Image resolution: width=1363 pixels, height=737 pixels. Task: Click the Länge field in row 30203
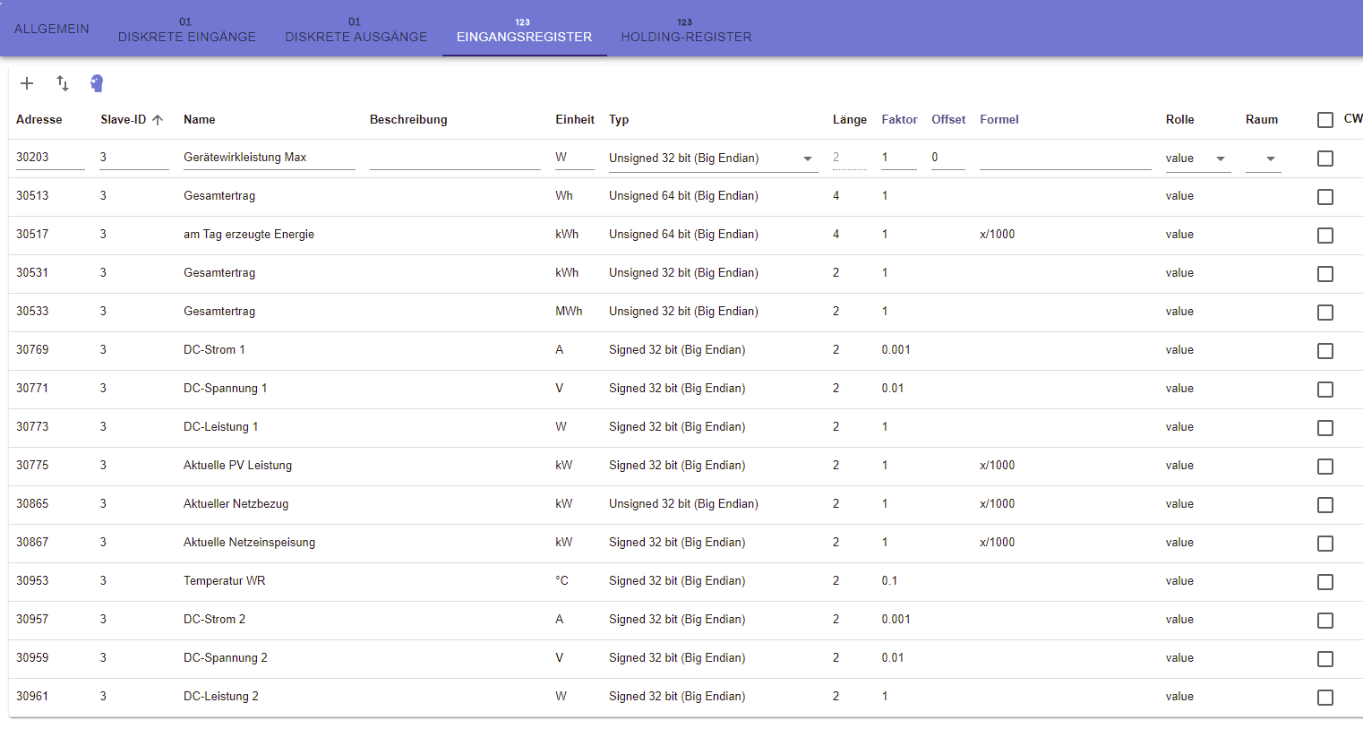coord(850,158)
